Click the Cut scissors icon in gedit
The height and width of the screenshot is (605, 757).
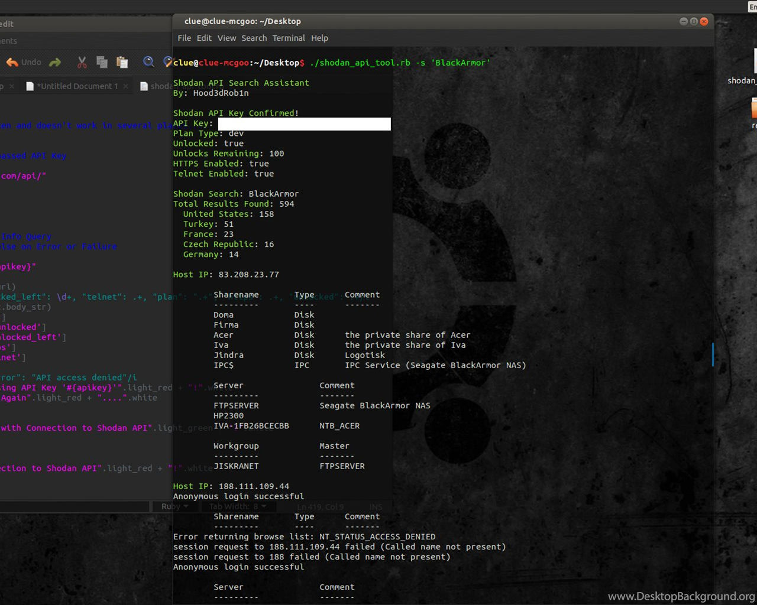[82, 62]
